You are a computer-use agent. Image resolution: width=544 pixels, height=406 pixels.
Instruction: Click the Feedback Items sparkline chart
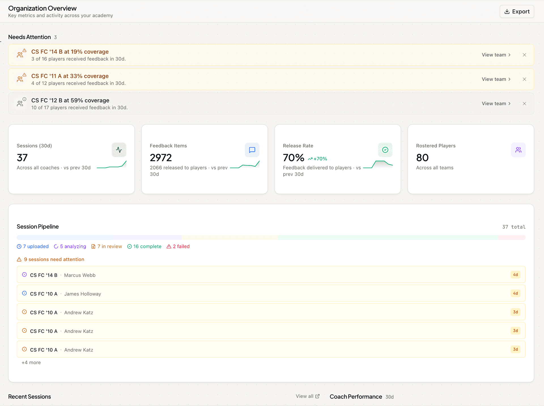[x=245, y=165]
